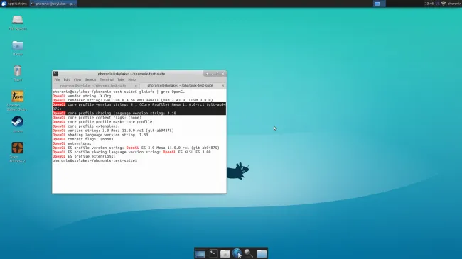Open the network indicator in top panel
The width and height of the screenshot is (462, 259).
pyautogui.click(x=443, y=4)
